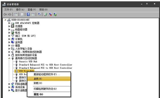Open the 操作(A) menu

point(20,10)
